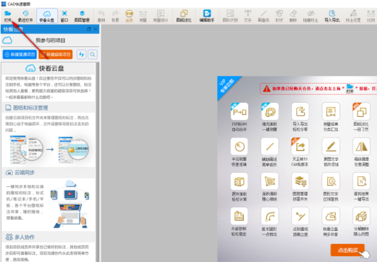Open 图层管理 layer manager
The height and width of the screenshot is (262, 377).
pyautogui.click(x=81, y=15)
